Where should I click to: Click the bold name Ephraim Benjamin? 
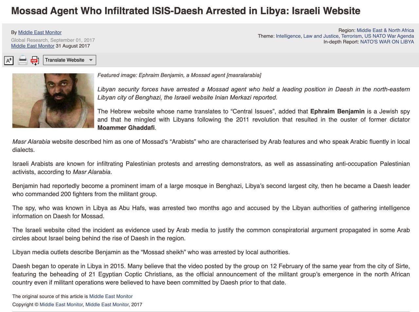coord(337,111)
